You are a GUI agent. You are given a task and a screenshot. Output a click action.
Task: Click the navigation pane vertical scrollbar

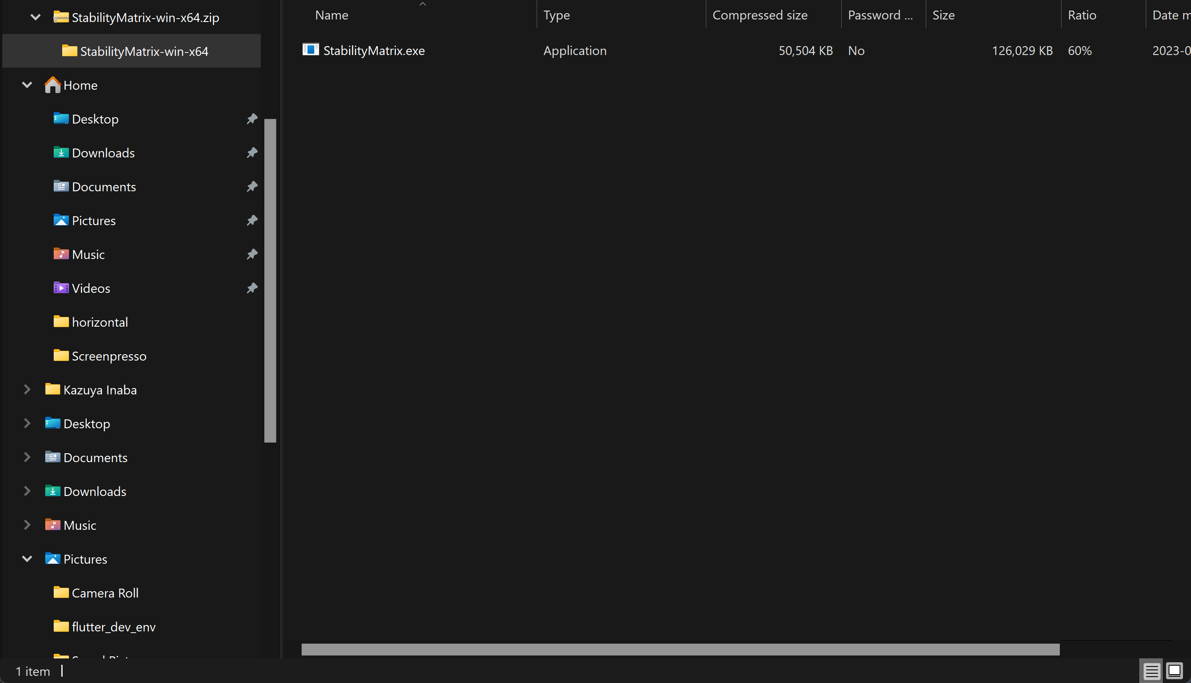(x=270, y=281)
